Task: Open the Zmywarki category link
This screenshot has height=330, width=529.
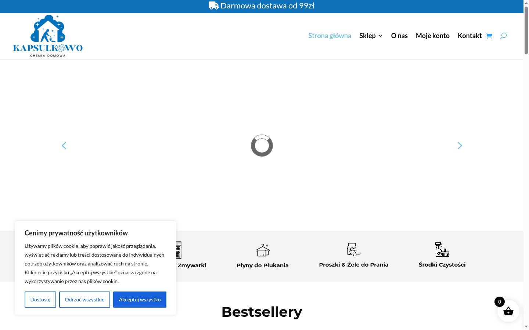Action: (x=192, y=265)
